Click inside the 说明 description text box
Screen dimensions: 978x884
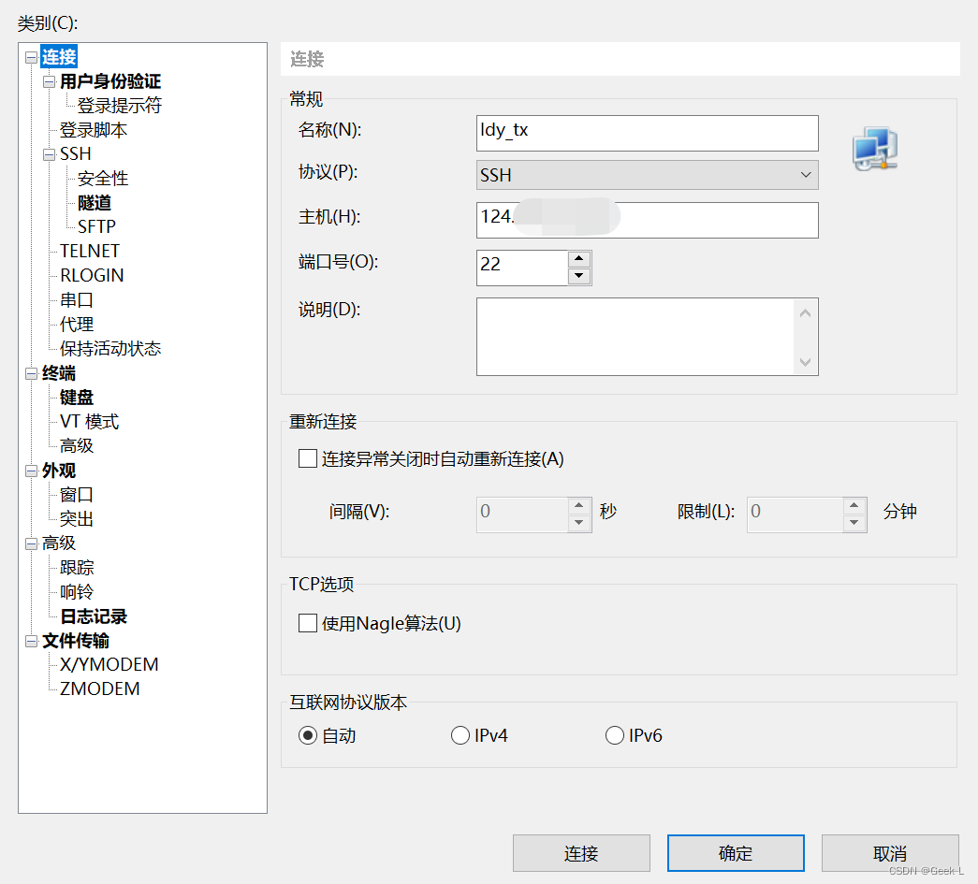[x=636, y=337]
